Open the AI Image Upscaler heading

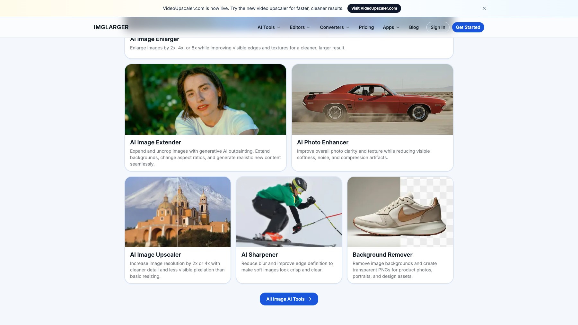[155, 255]
